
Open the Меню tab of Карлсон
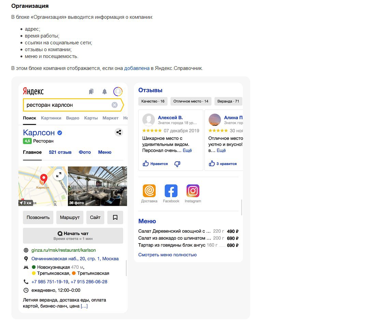point(104,152)
